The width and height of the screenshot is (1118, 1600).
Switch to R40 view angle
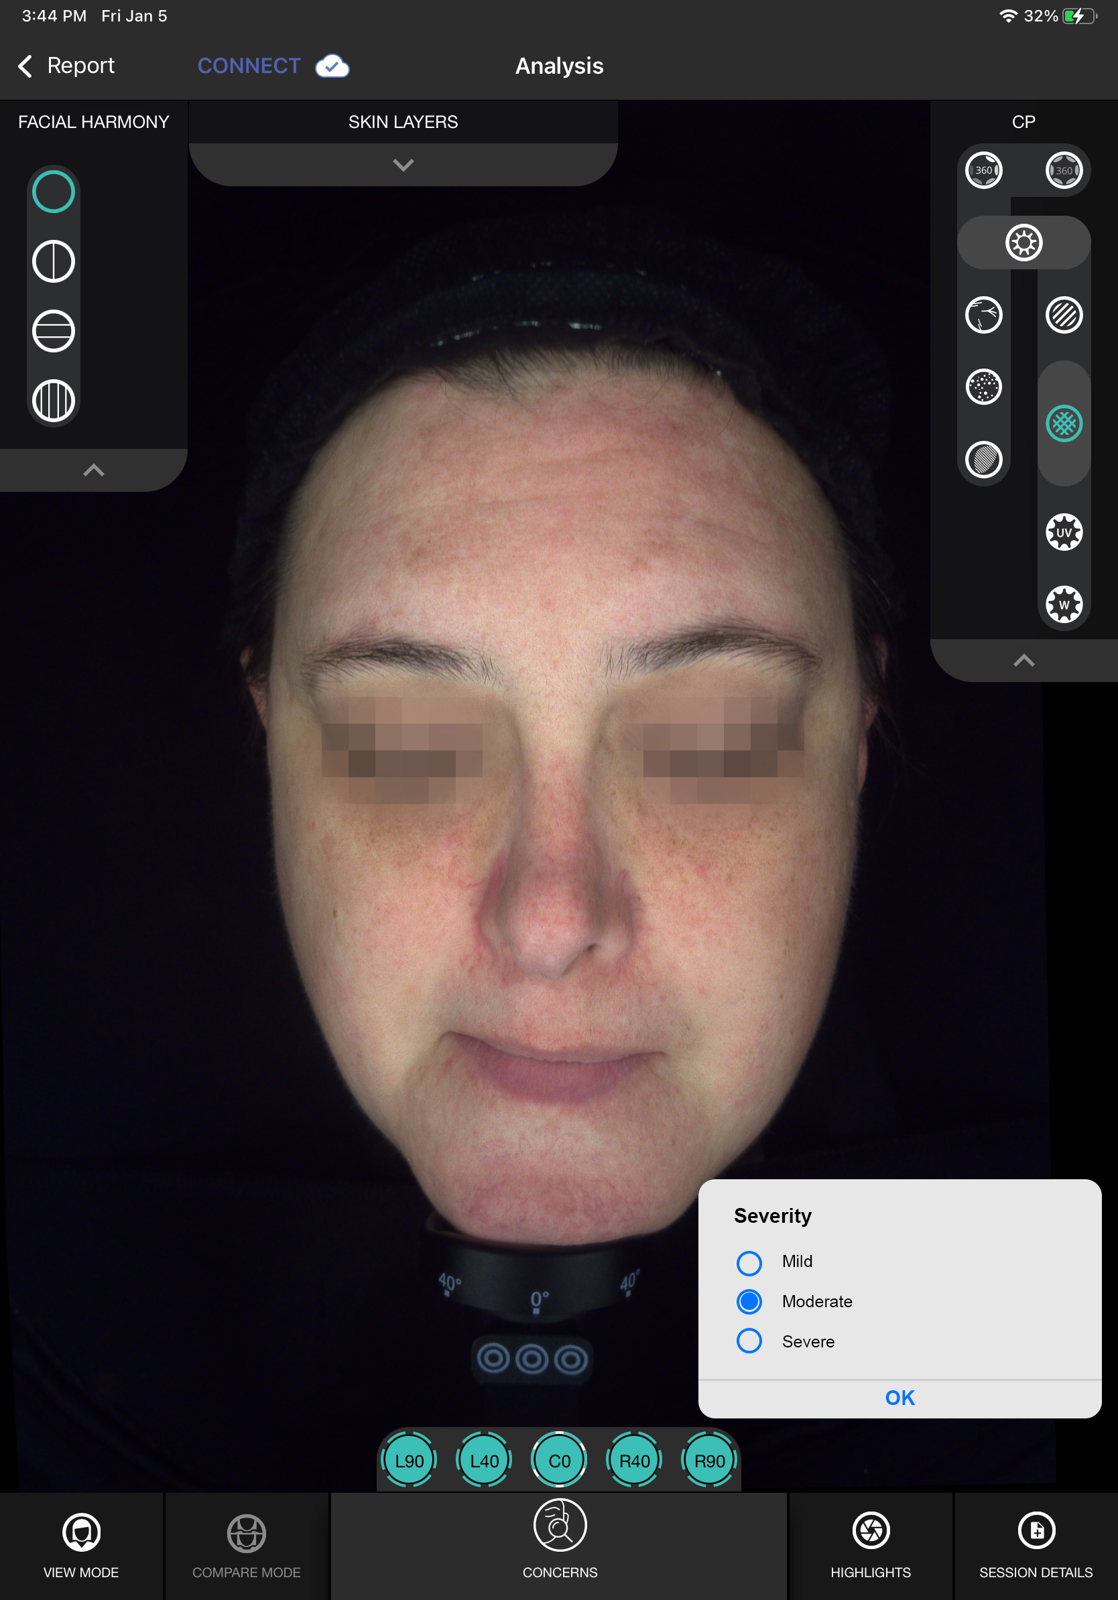tap(634, 1461)
